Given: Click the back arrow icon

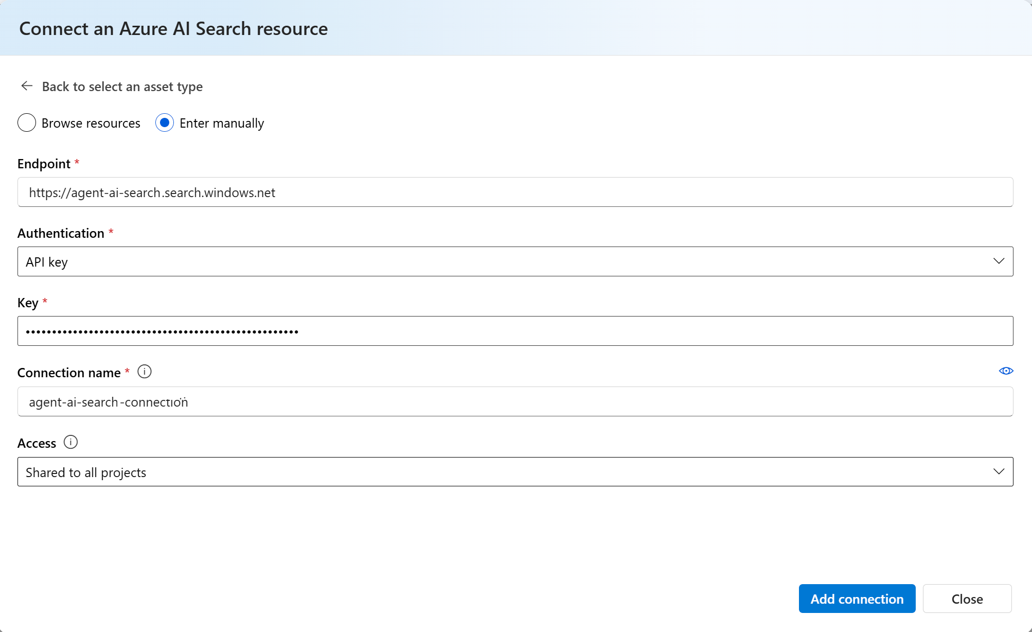Looking at the screenshot, I should (x=26, y=86).
